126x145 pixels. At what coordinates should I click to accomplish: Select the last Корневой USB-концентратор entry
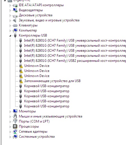(x=47, y=106)
